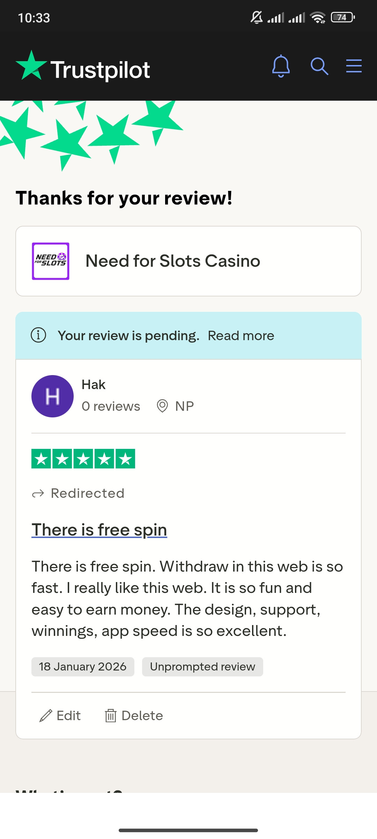Delete the submitted review
Viewport: 377px width, 839px height.
click(x=134, y=716)
